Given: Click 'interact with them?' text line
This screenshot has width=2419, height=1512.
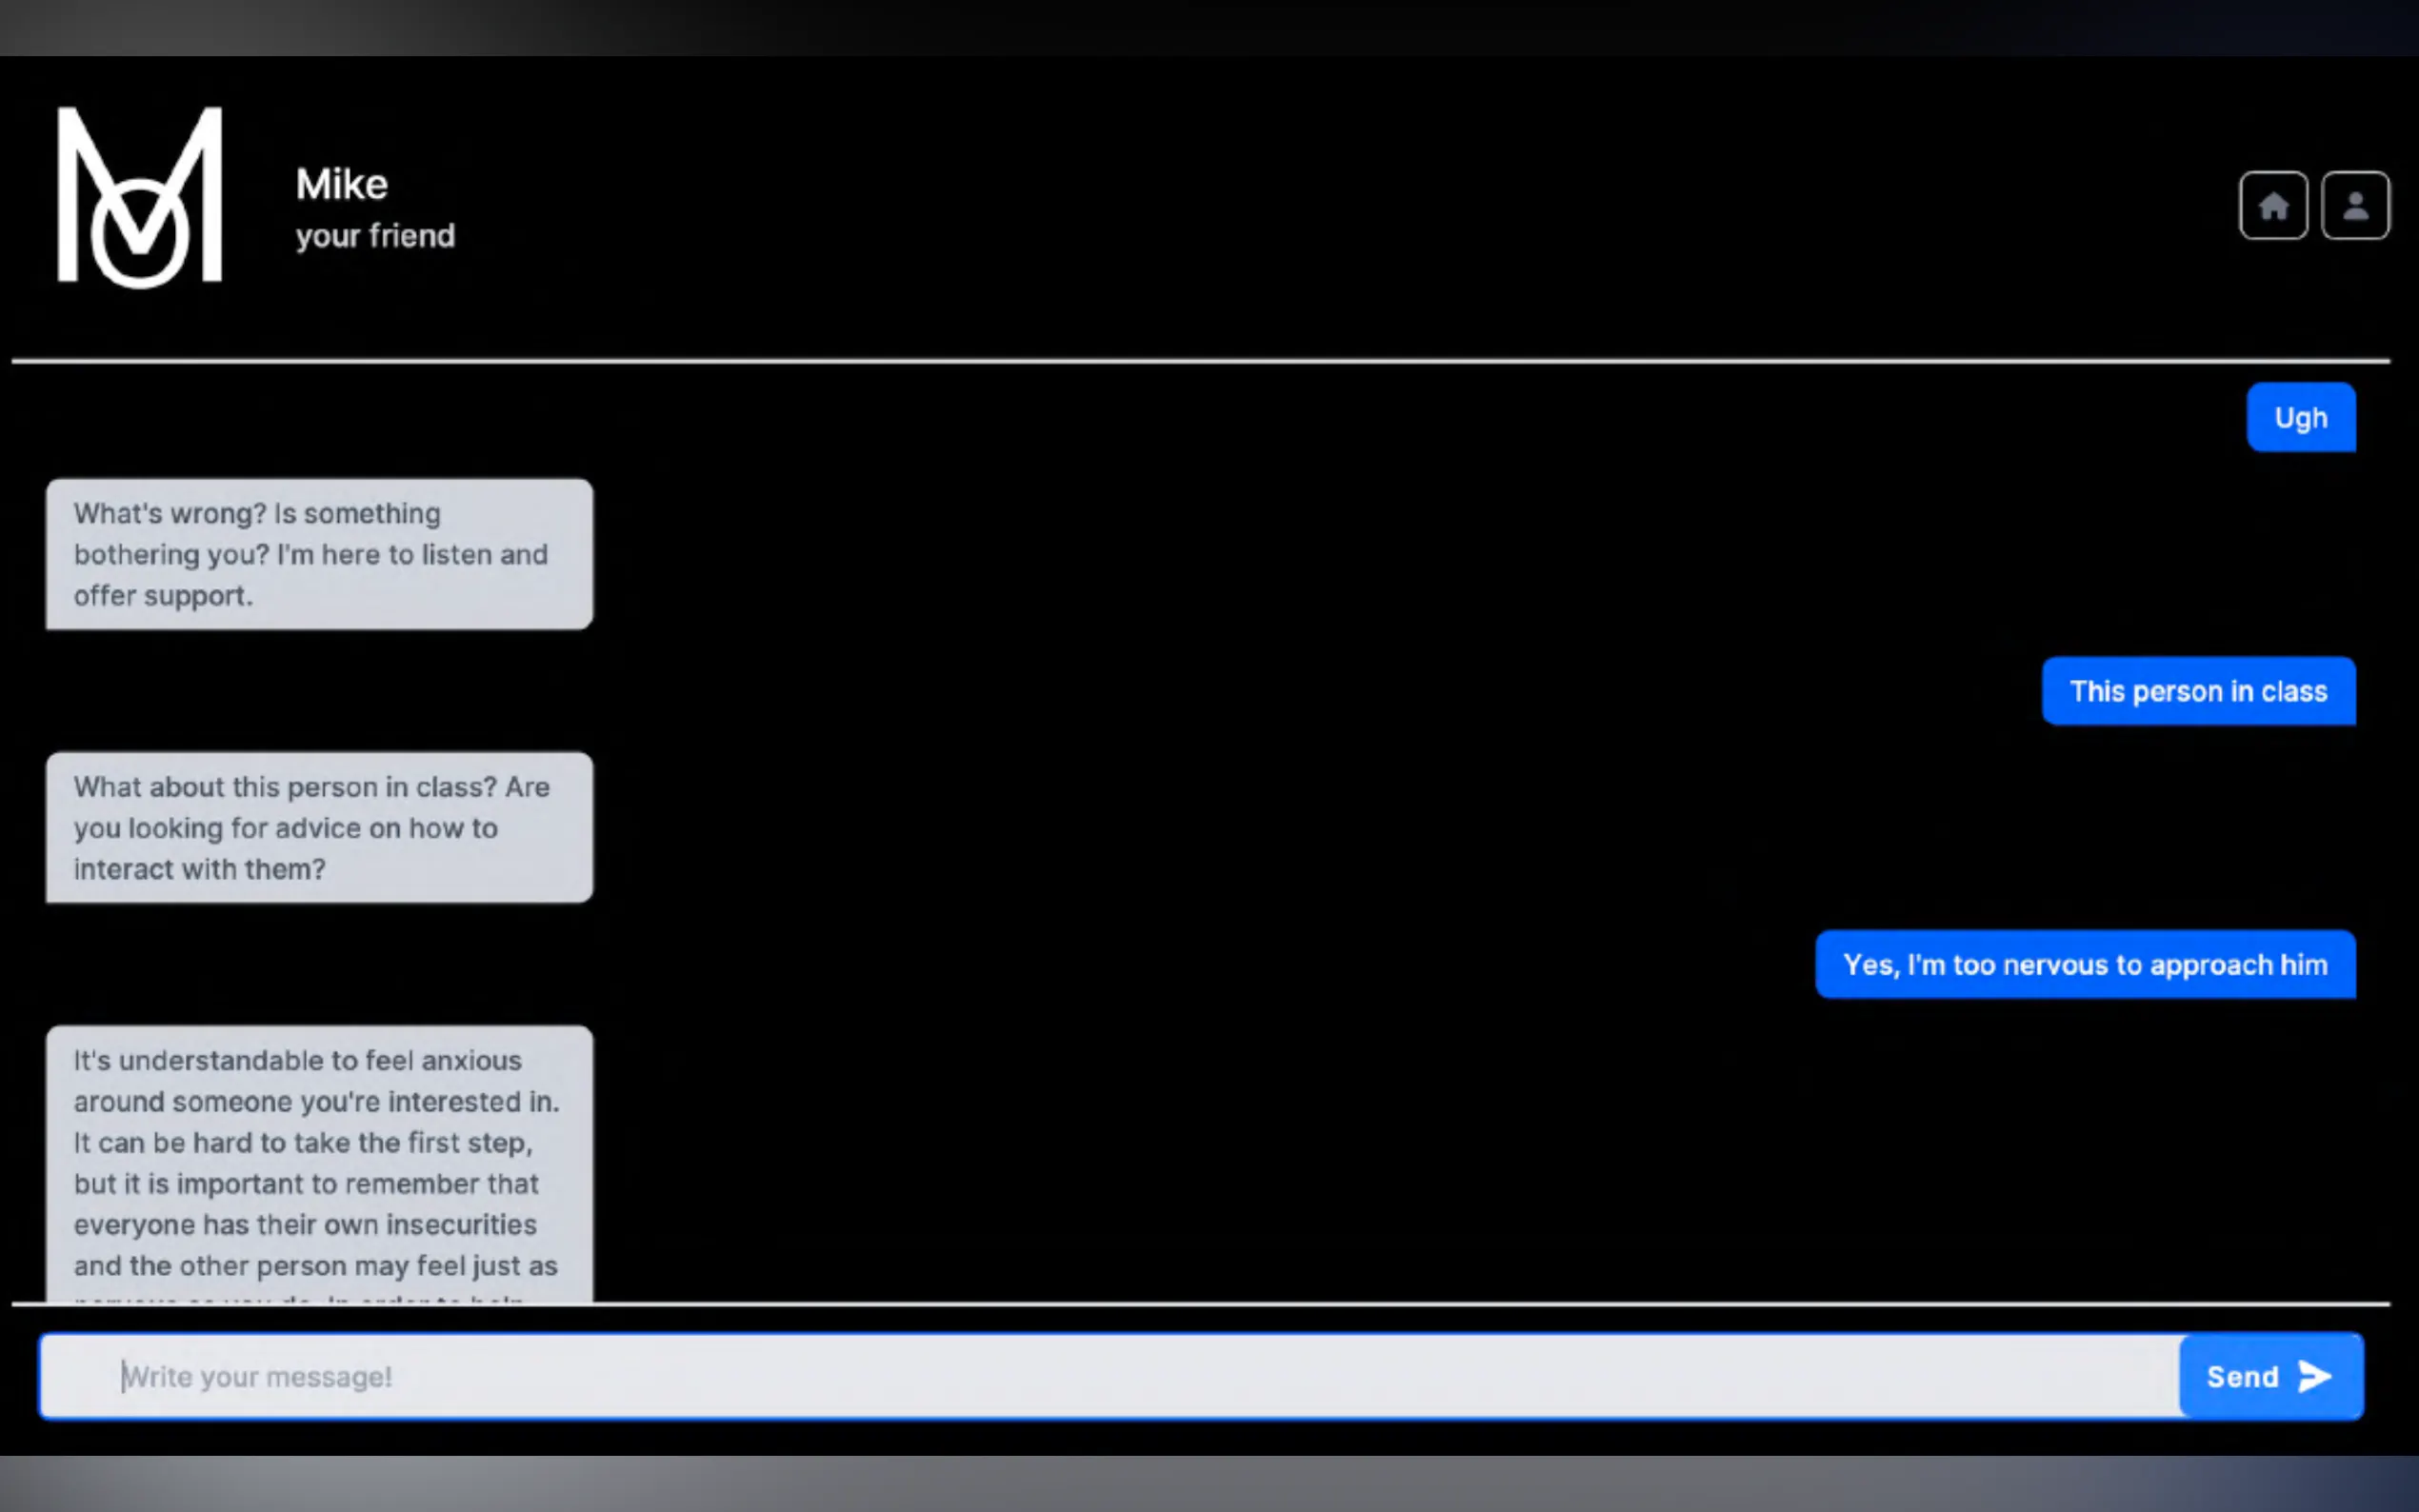Looking at the screenshot, I should click(x=199, y=869).
